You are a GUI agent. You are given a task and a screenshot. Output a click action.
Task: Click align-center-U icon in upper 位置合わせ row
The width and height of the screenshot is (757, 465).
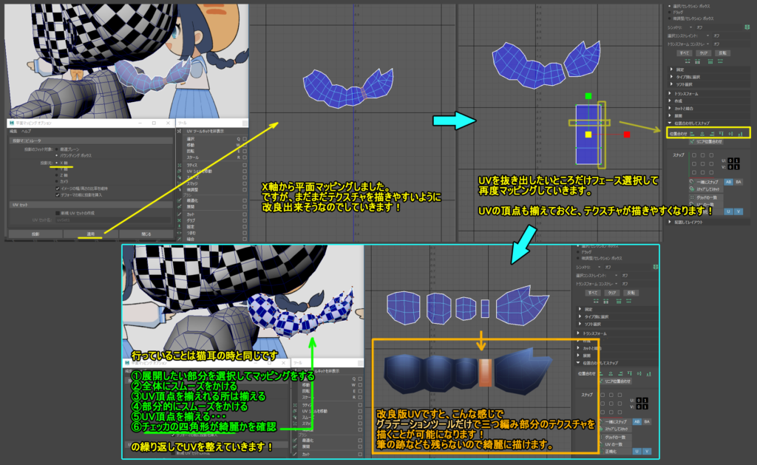coord(702,134)
